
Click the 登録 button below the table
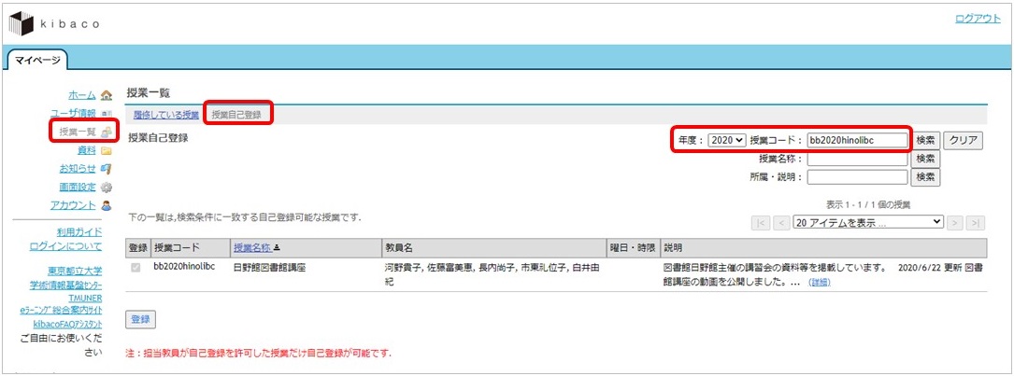(140, 319)
